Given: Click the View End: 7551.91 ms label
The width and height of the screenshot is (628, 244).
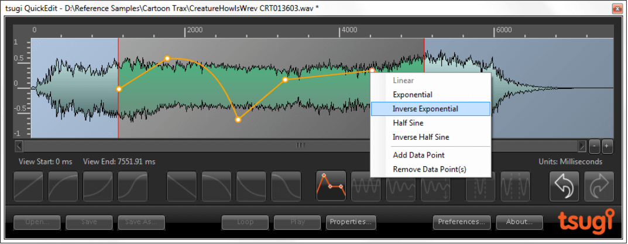Looking at the screenshot, I should click(x=119, y=162).
